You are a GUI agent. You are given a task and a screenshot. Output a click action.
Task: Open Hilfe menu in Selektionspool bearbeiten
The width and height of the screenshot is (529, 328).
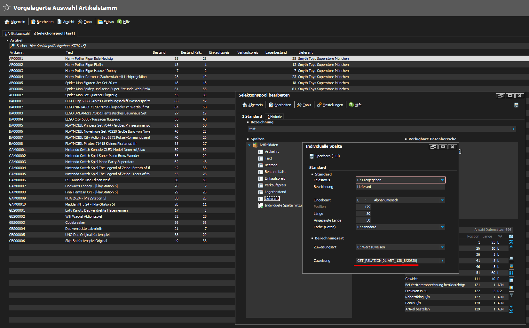pos(355,105)
